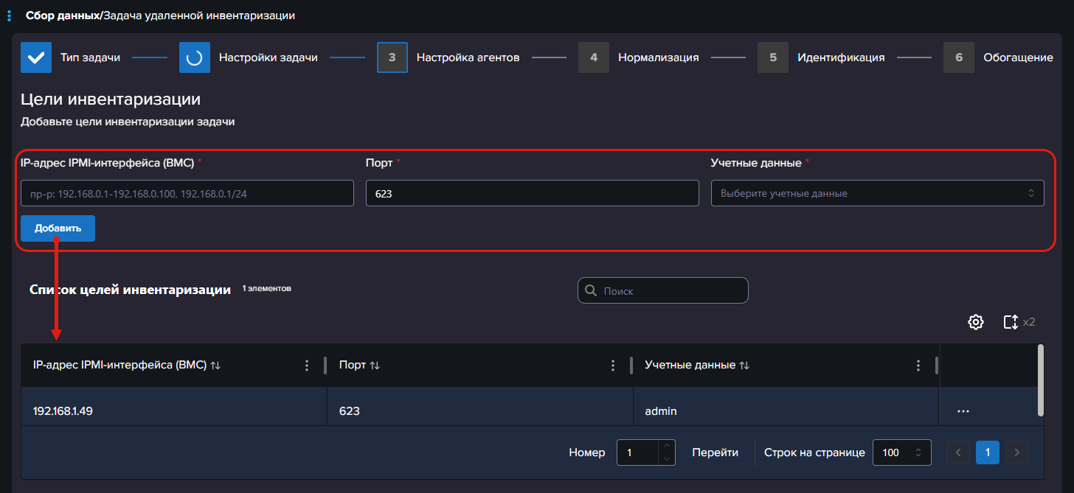
Task: Sort table by Порт column
Action: pos(375,366)
